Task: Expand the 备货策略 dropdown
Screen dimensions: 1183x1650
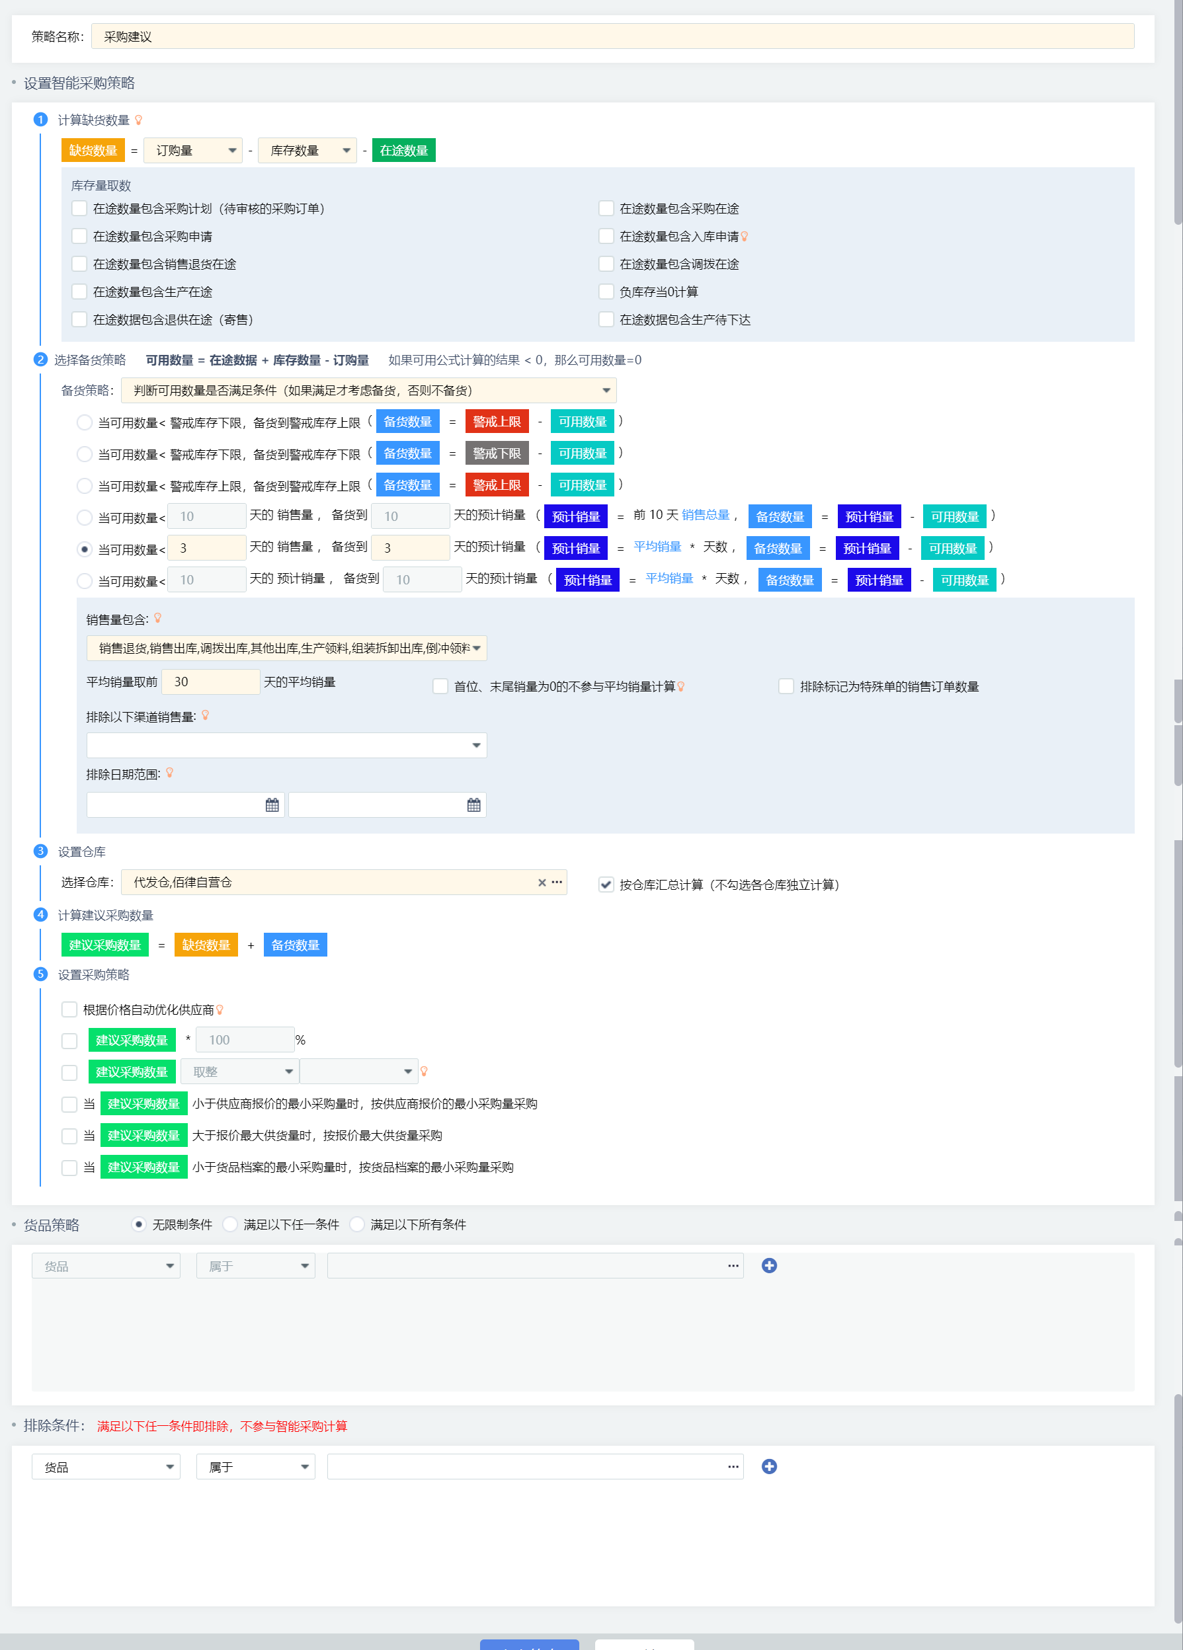Action: pyautogui.click(x=369, y=391)
